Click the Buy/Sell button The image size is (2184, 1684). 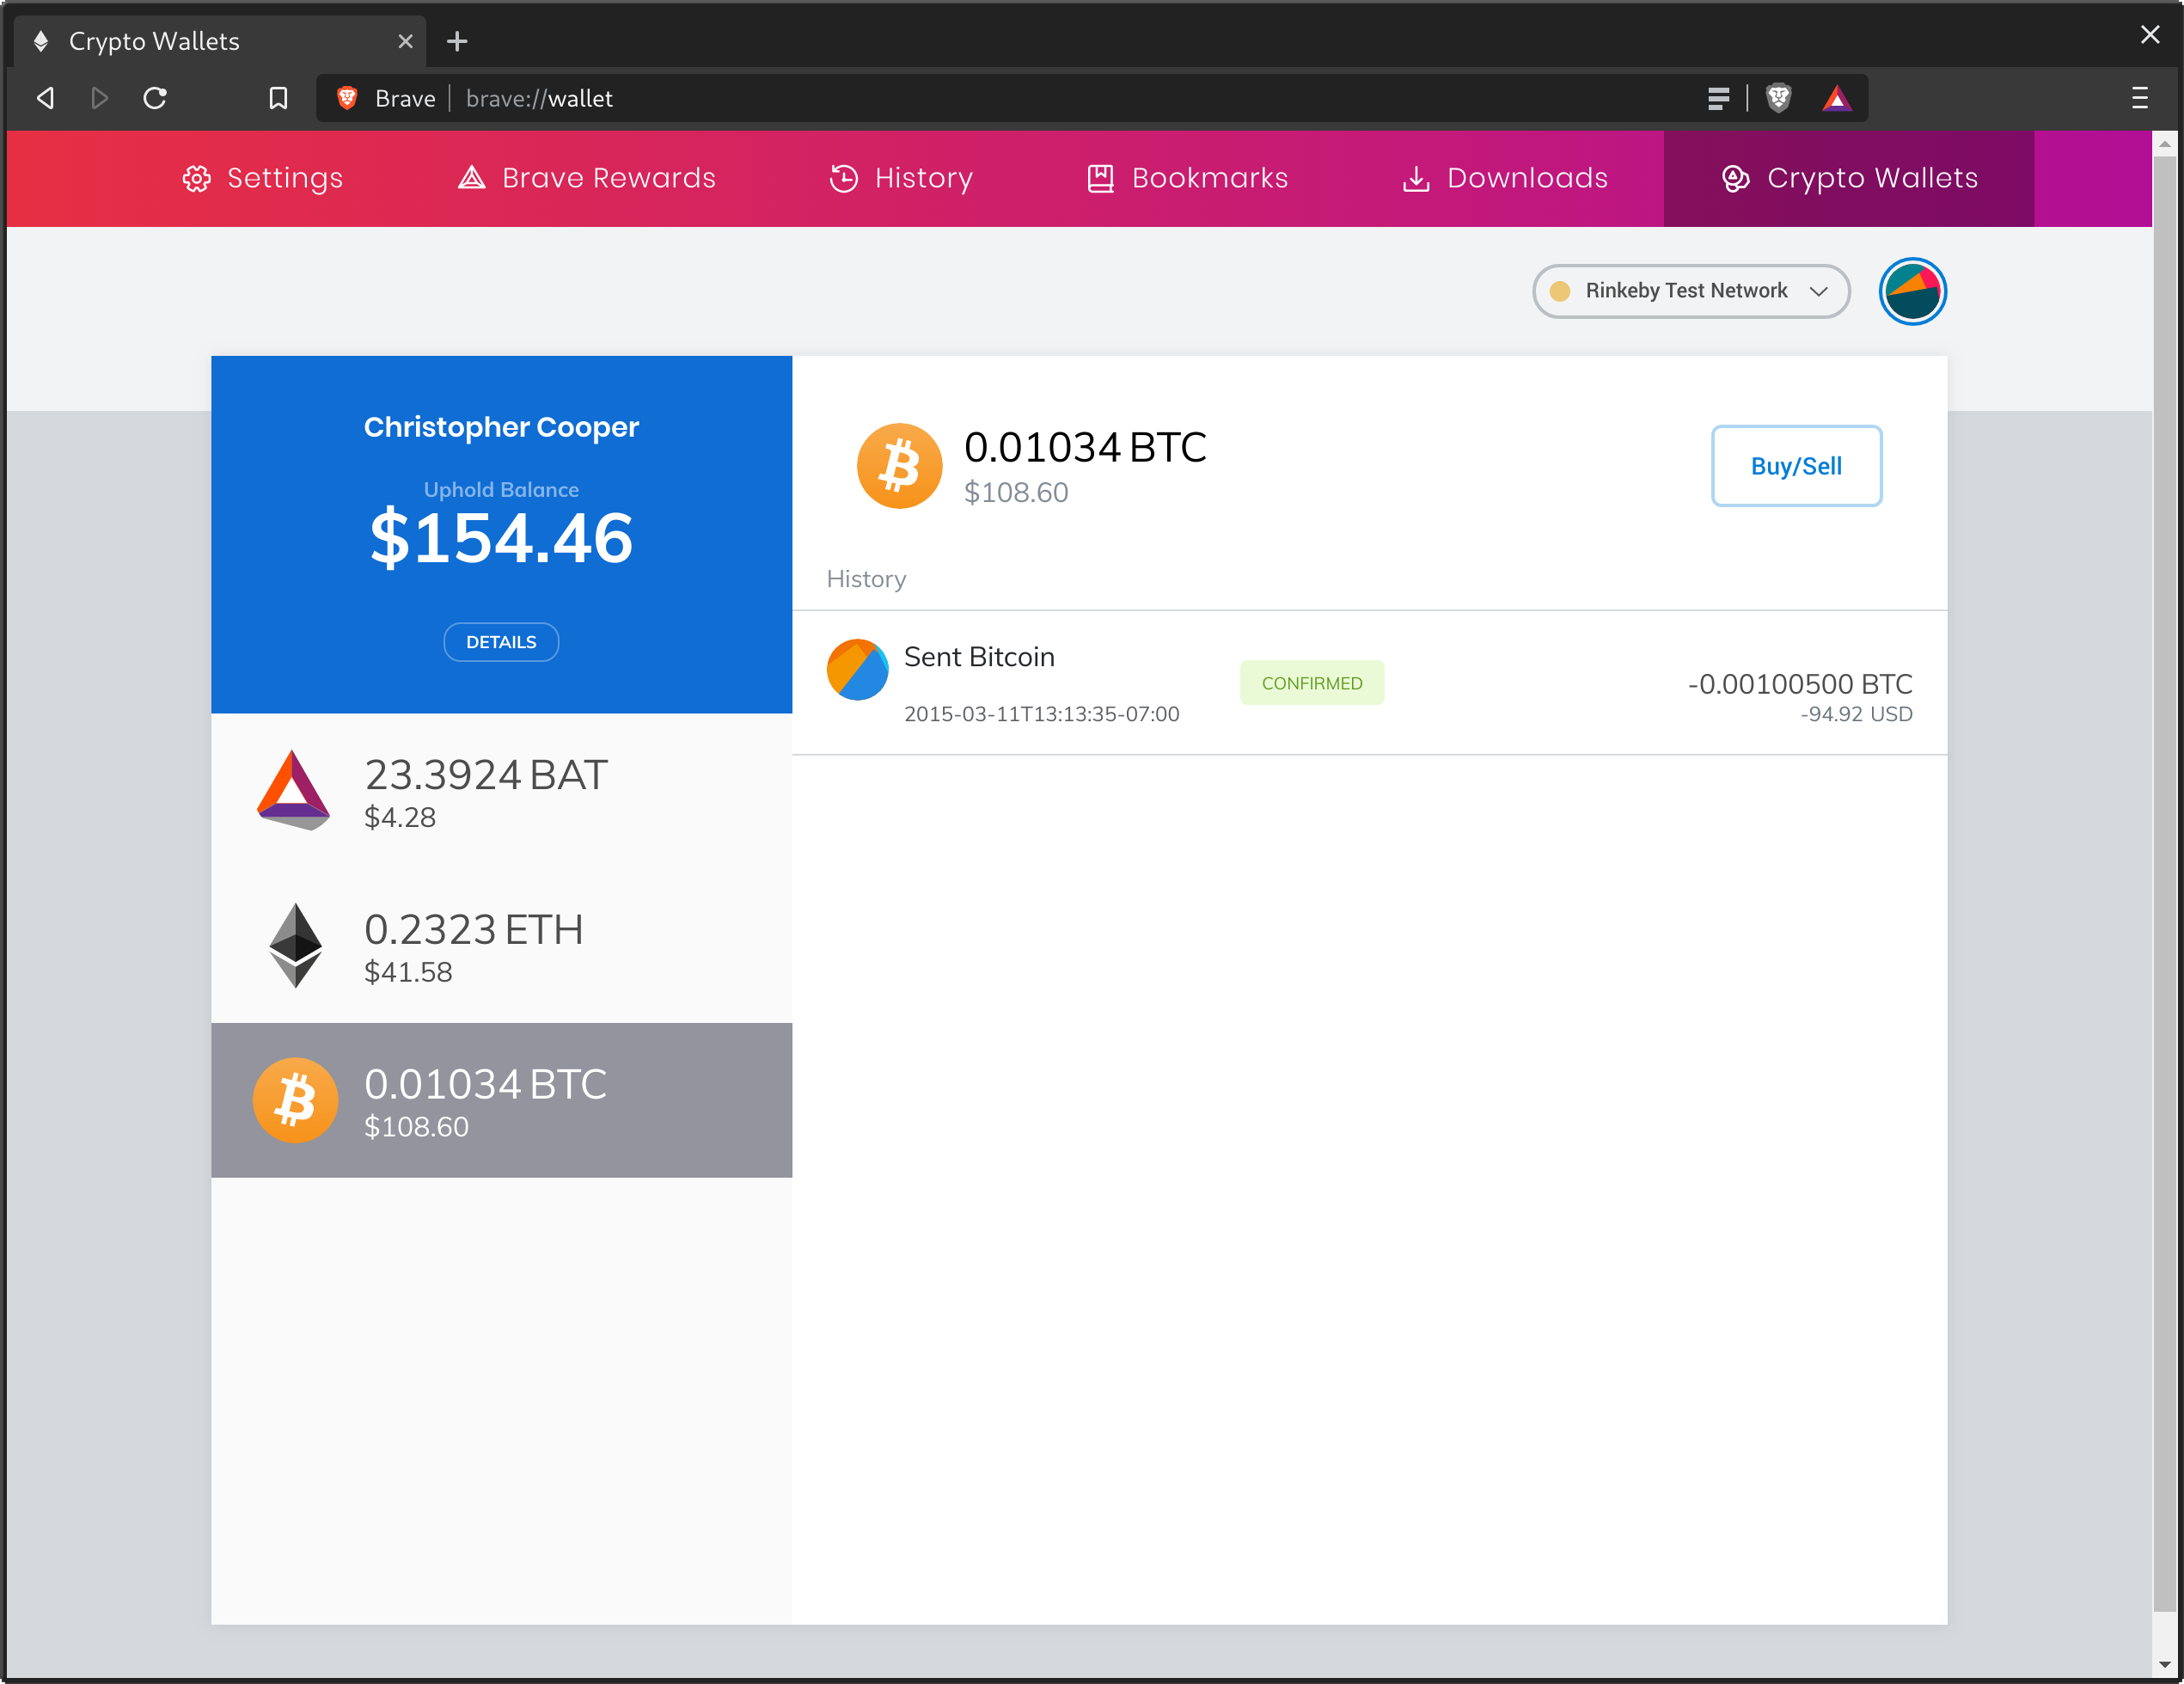(x=1795, y=466)
